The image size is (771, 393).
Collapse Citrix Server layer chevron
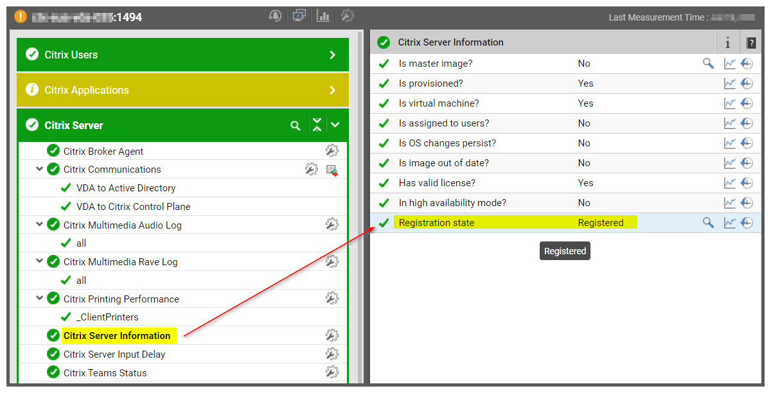point(335,125)
